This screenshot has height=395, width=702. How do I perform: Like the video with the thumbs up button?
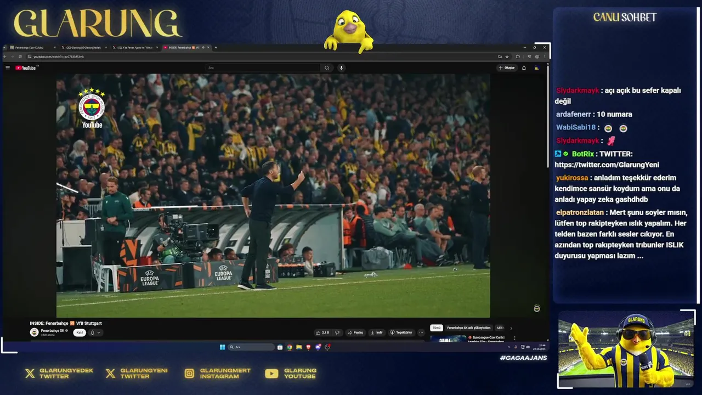point(322,332)
